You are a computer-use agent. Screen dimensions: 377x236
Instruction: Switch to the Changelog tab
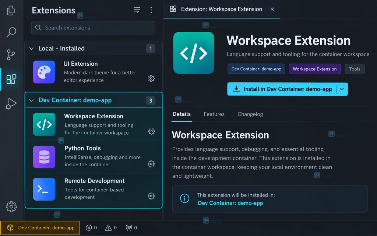(x=250, y=114)
